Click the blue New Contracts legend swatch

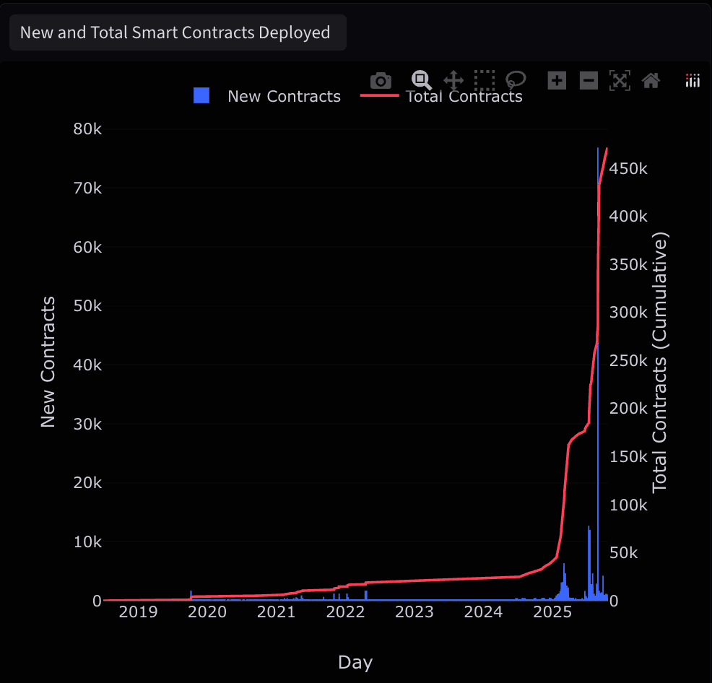[x=201, y=96]
